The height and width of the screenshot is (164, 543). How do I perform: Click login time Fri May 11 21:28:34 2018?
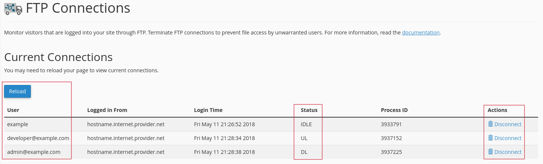[x=224, y=138]
